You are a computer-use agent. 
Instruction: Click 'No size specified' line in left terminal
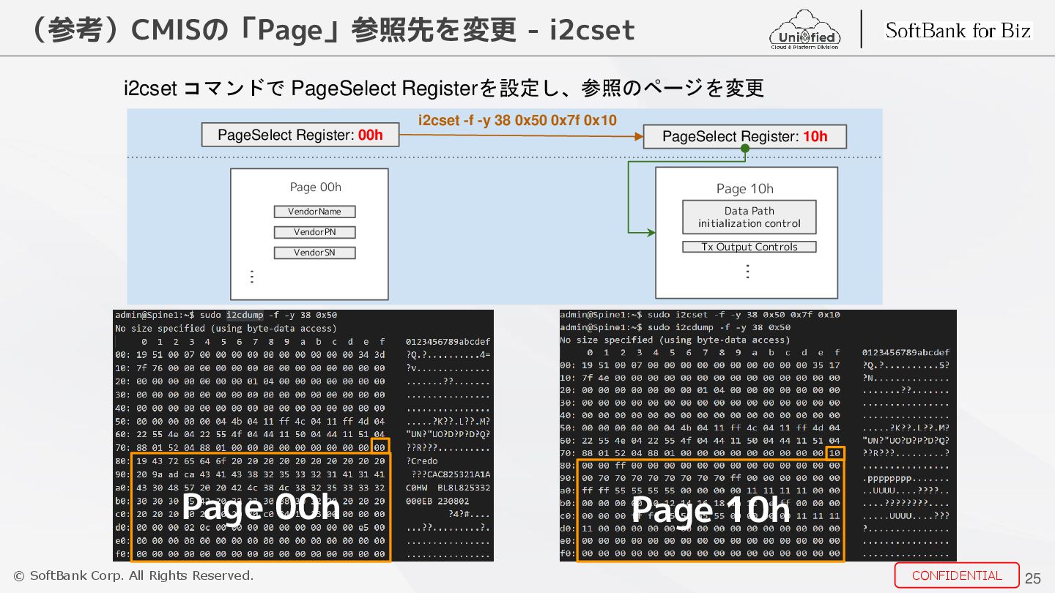tap(226, 328)
